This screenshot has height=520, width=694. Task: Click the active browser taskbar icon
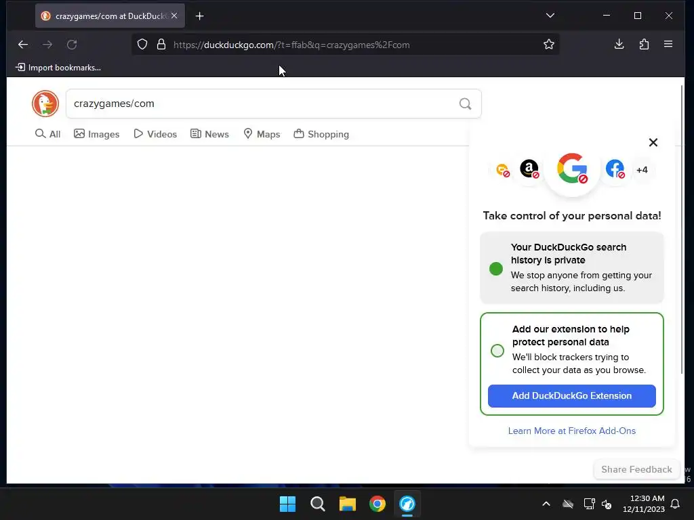pos(407,504)
